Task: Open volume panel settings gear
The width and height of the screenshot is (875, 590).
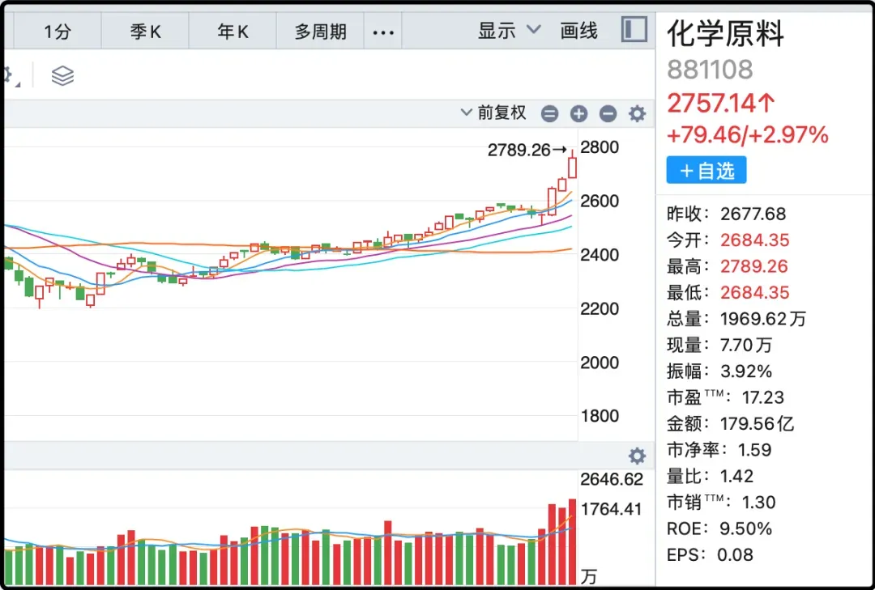Action: tap(638, 456)
